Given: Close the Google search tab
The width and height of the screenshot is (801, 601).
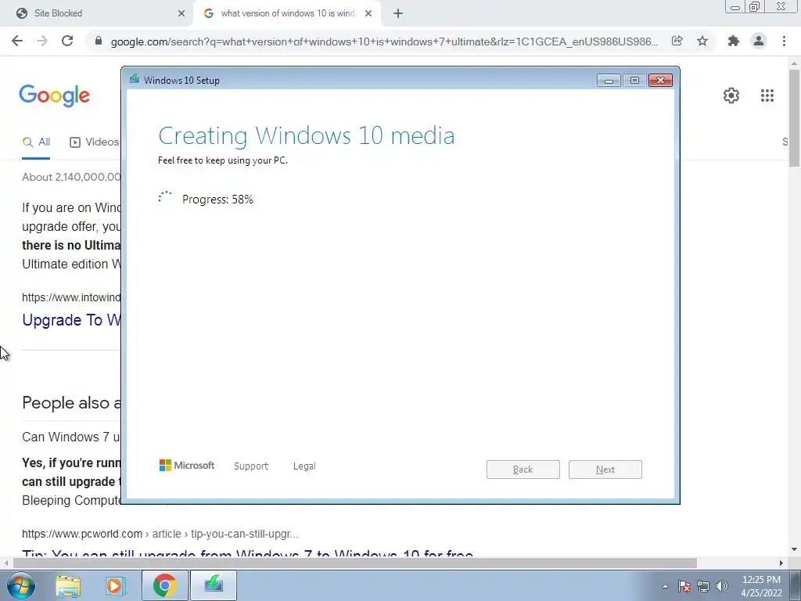Looking at the screenshot, I should pos(368,13).
